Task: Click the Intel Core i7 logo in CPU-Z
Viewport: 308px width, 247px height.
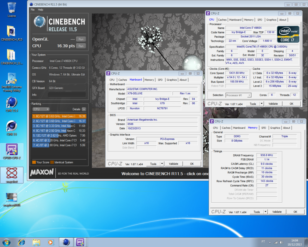Action: 288,34
